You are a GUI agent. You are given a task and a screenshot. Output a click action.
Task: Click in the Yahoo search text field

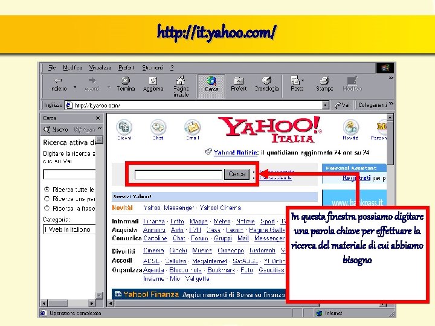[x=178, y=174]
